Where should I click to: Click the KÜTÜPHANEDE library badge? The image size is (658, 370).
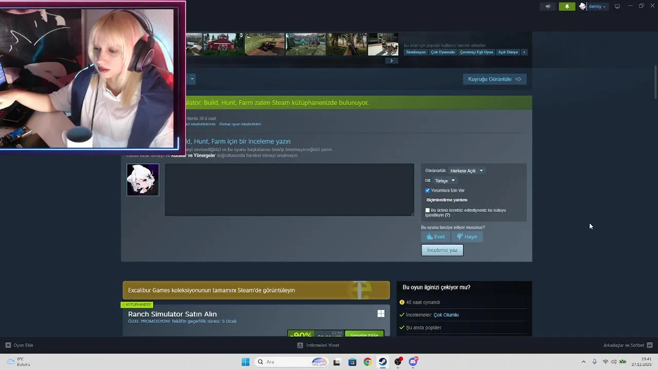pyautogui.click(x=137, y=305)
